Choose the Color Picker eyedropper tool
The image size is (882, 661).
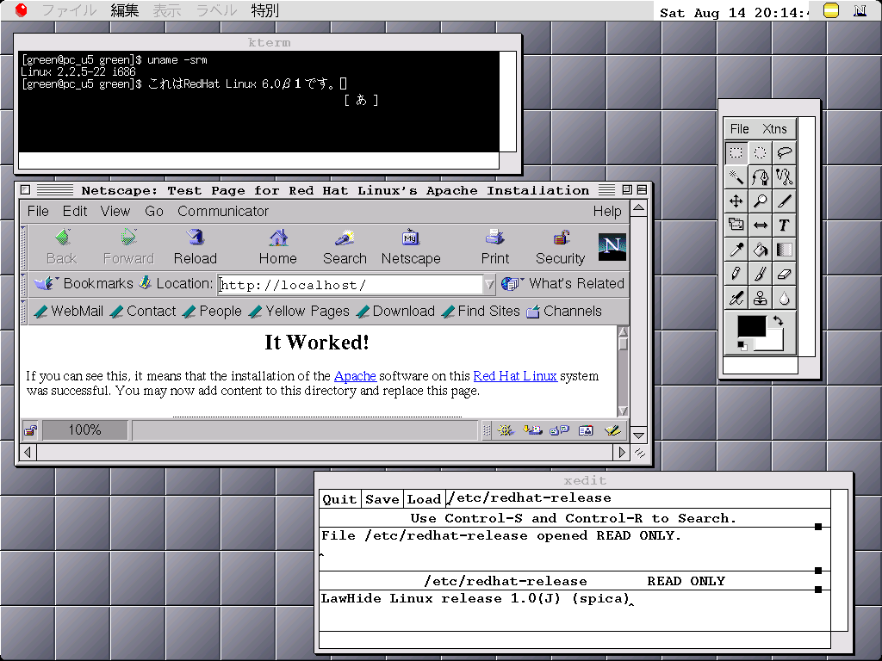(x=736, y=250)
